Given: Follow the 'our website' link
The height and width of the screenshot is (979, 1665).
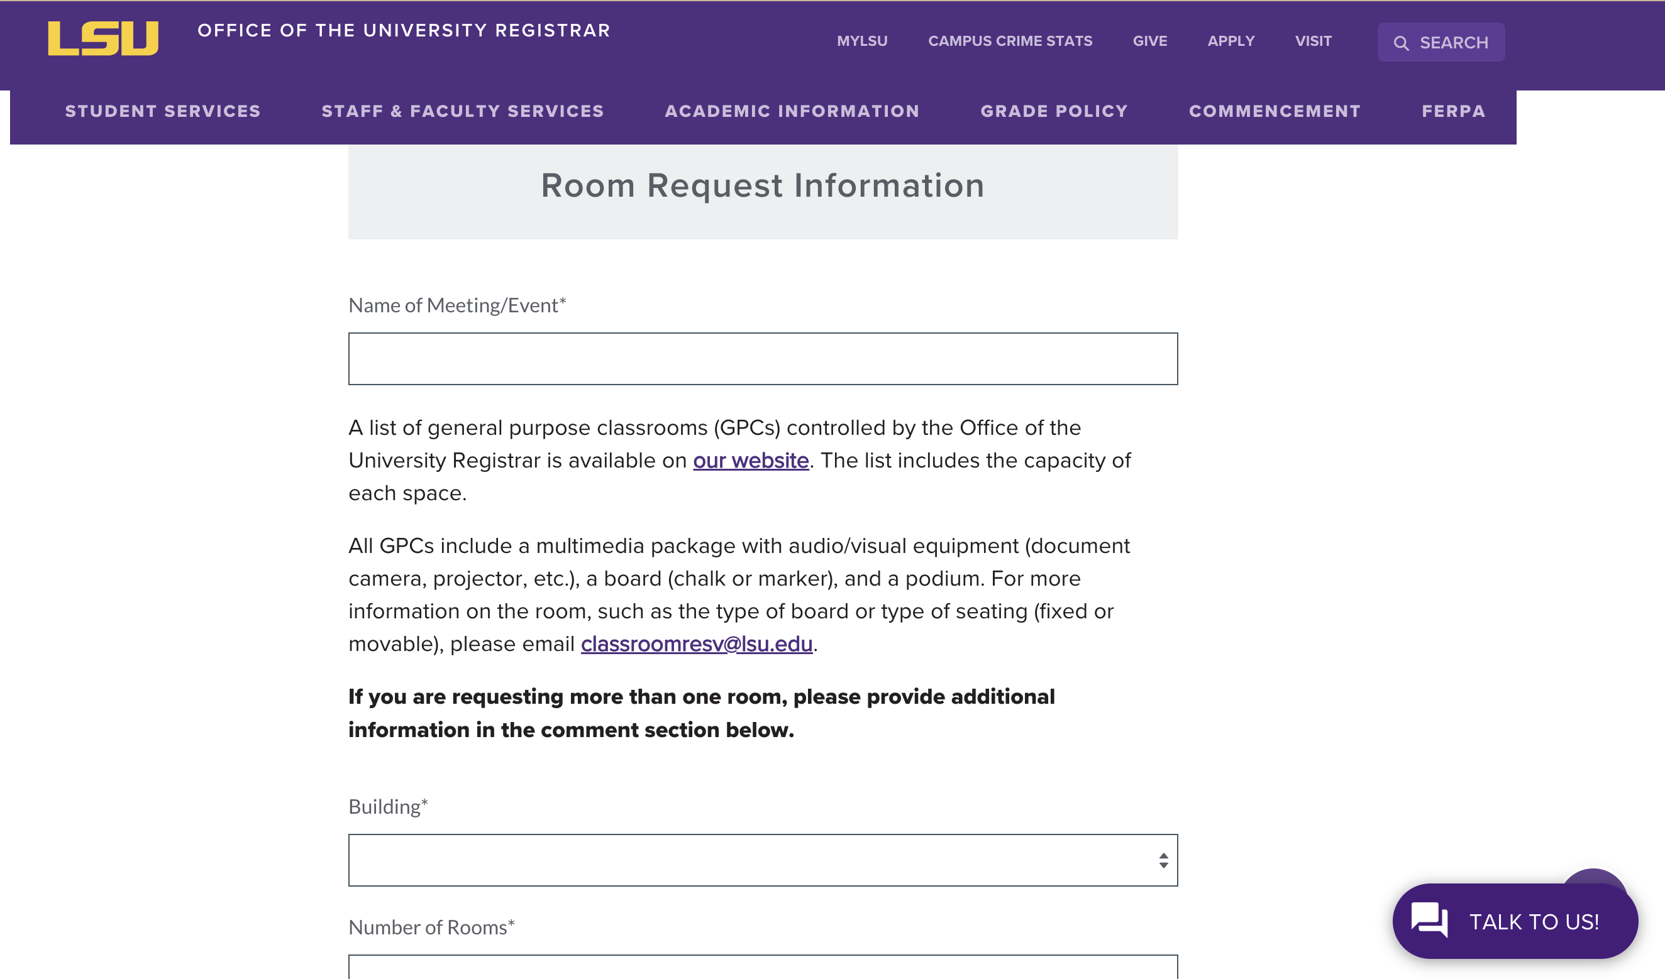Looking at the screenshot, I should pos(751,460).
